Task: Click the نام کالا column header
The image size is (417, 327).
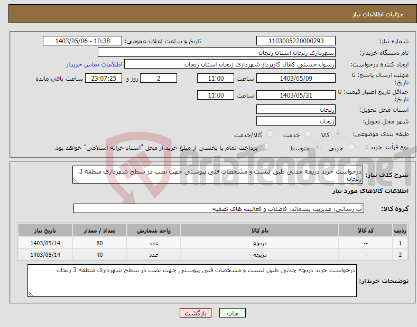Action: pyautogui.click(x=260, y=230)
